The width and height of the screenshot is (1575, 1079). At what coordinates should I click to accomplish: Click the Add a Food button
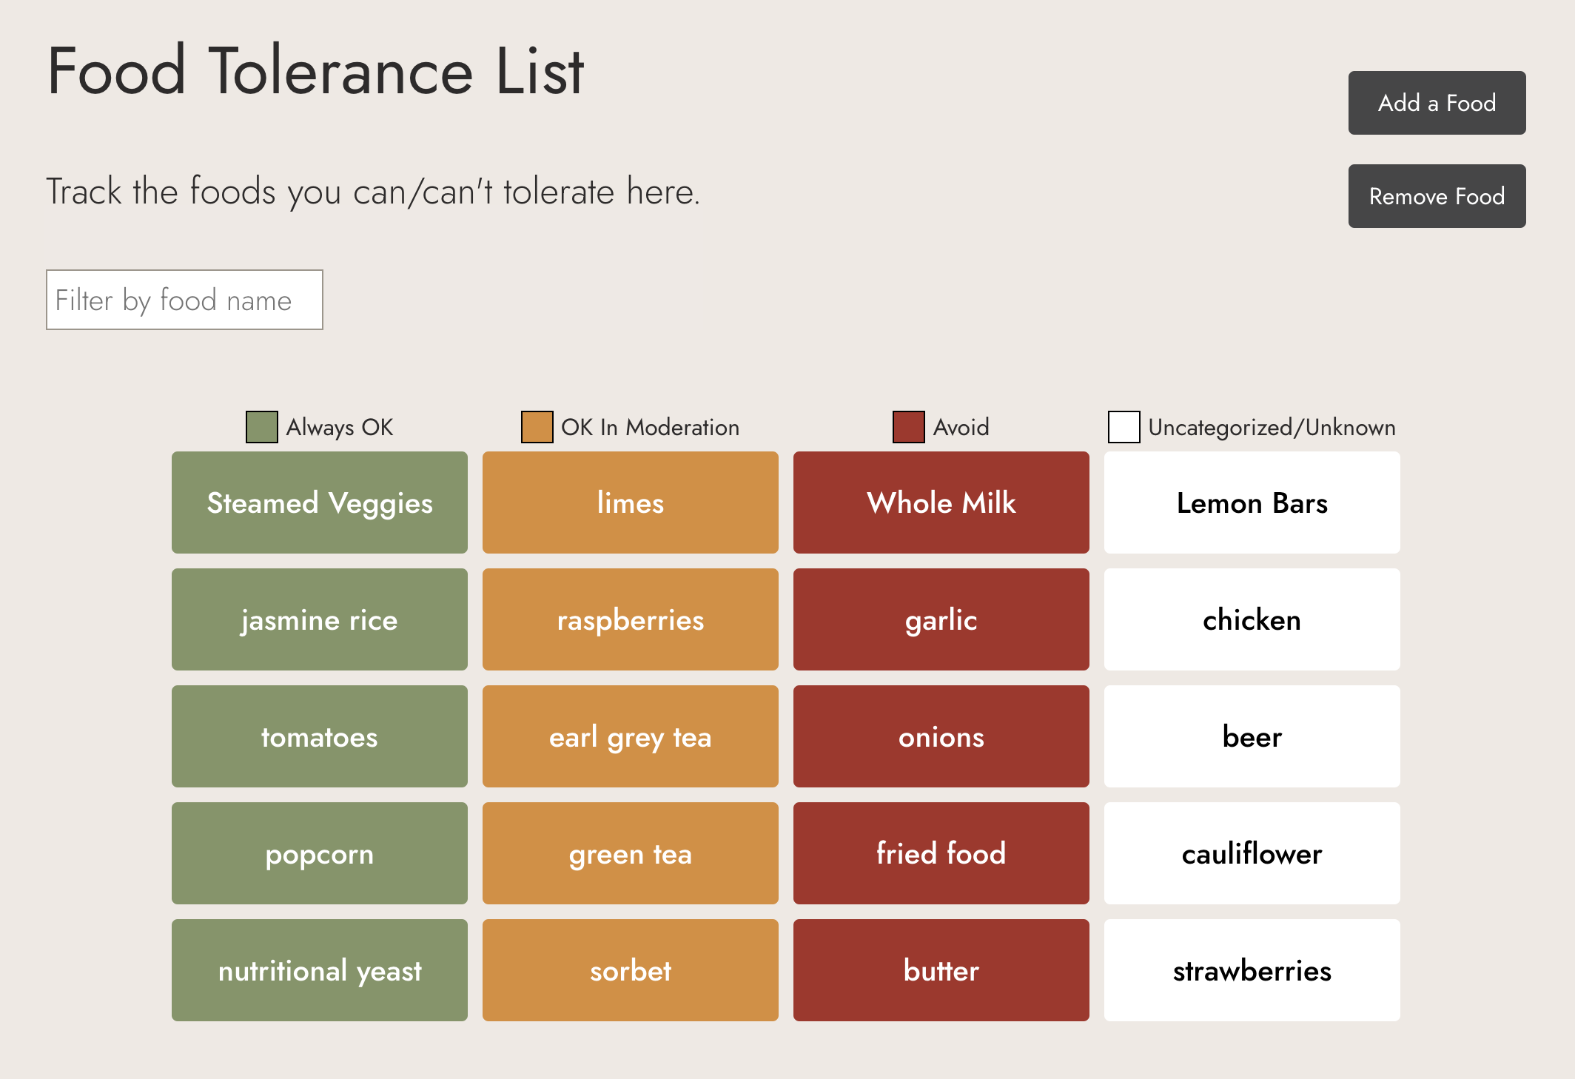coord(1437,103)
